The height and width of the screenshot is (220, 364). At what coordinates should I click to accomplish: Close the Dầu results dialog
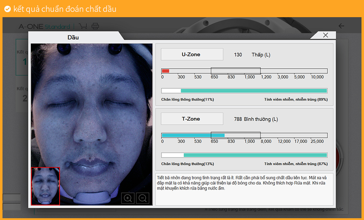coord(325,35)
